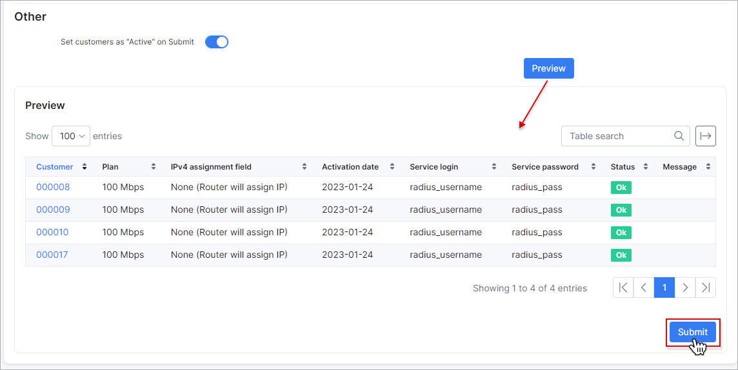
Task: Open customer 000008 link
Action: pyautogui.click(x=53, y=187)
